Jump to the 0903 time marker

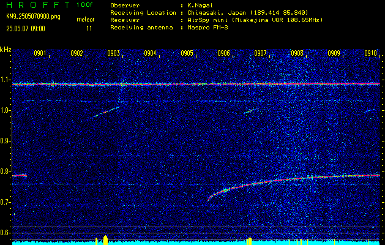pos(113,53)
